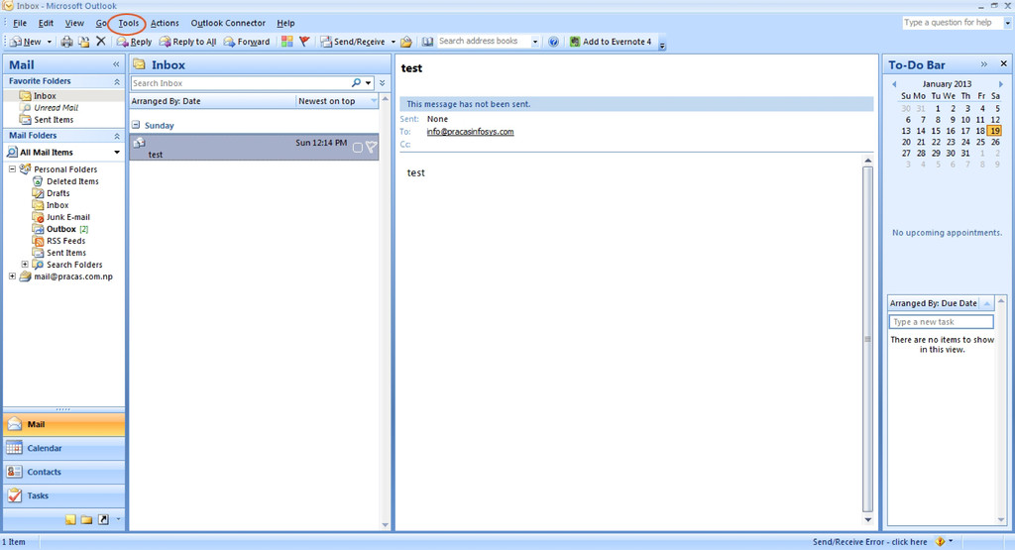Select January 15 in the calendar
Image resolution: width=1015 pixels, height=550 pixels.
pyautogui.click(x=936, y=131)
